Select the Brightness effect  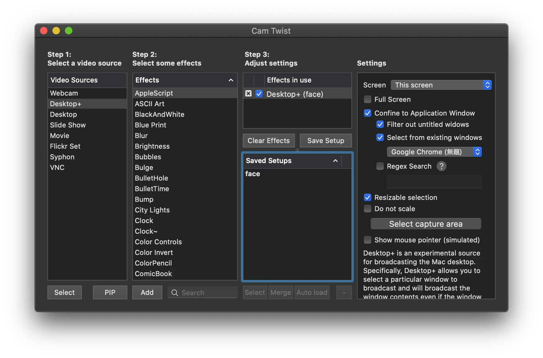click(185, 146)
